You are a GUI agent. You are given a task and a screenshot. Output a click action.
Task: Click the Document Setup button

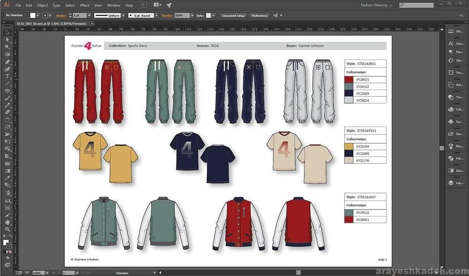click(x=234, y=15)
